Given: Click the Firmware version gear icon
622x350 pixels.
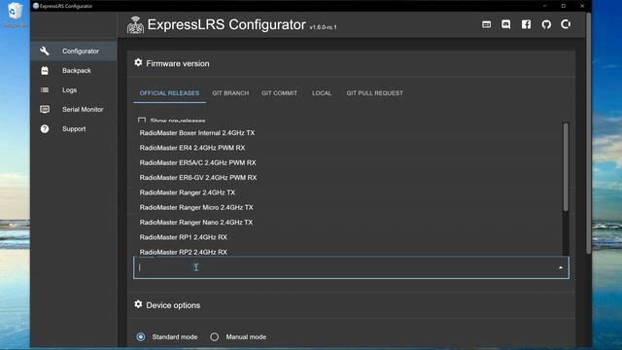Looking at the screenshot, I should [138, 62].
